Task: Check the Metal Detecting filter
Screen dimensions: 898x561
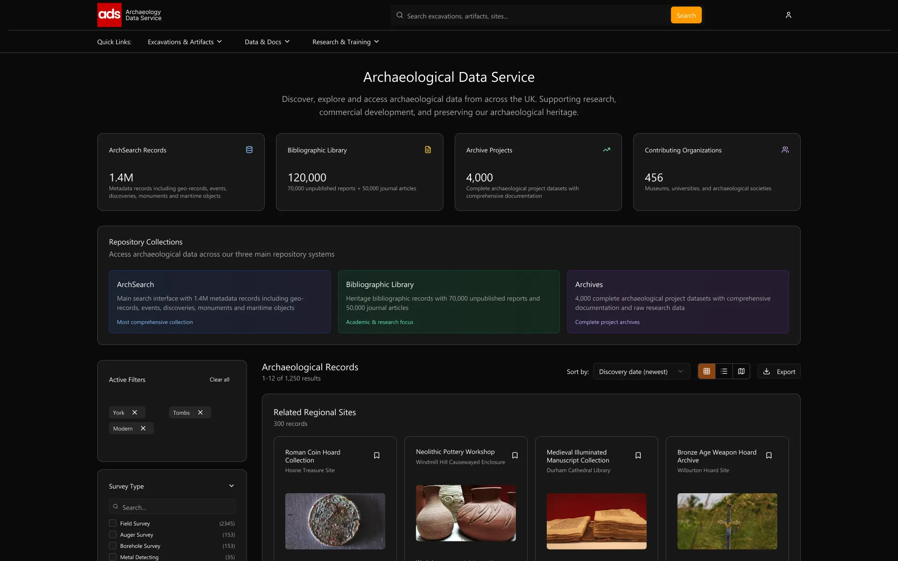Action: click(112, 557)
